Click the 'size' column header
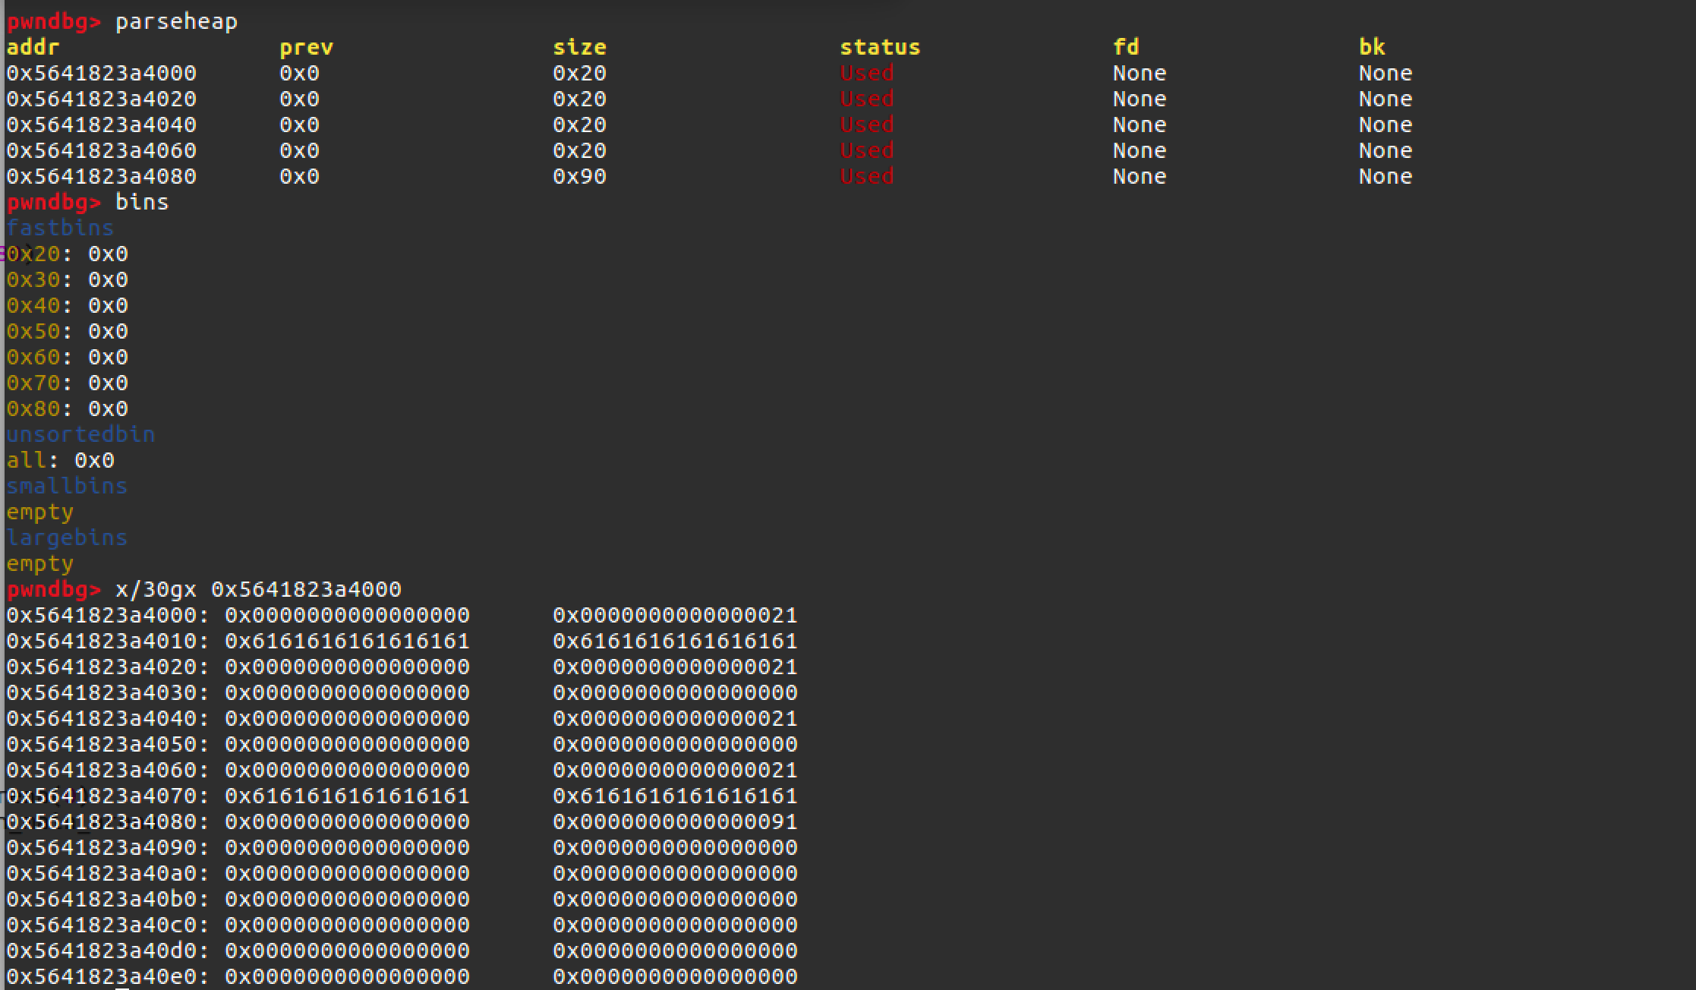1696x990 pixels. pos(579,47)
